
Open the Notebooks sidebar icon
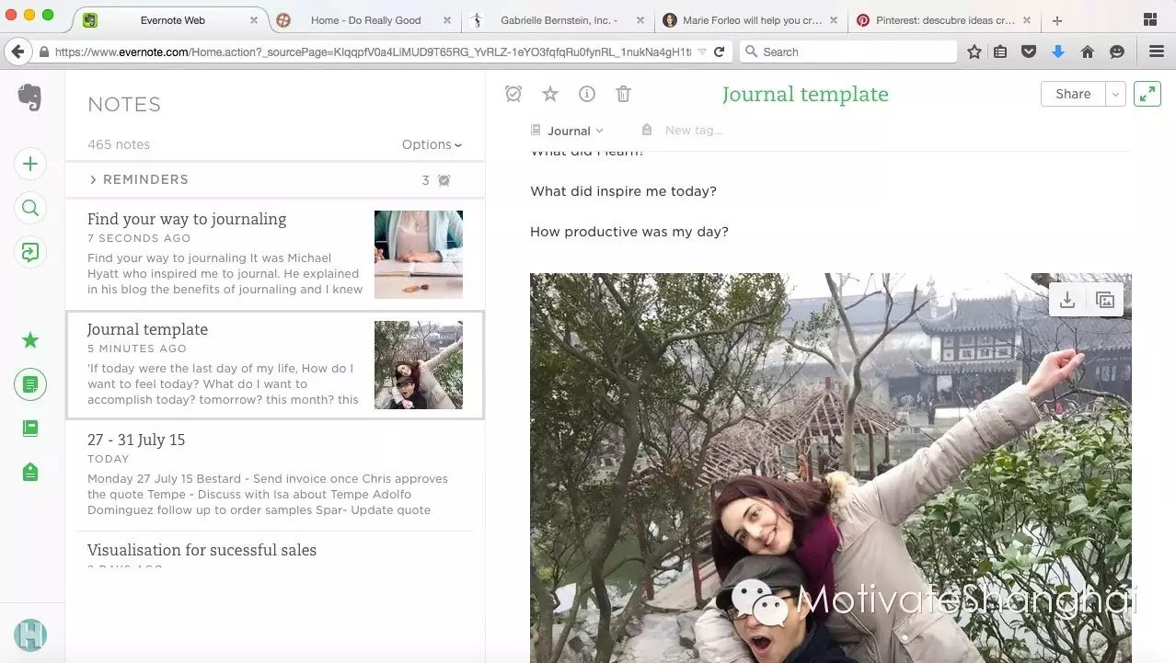[x=30, y=429]
